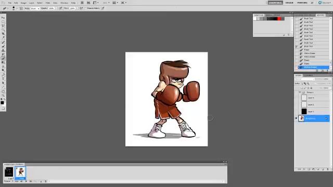Select the first animation frame thumbnail
333x187 pixels.
click(9, 172)
